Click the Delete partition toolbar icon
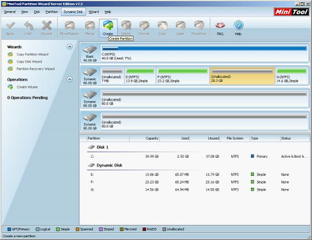 [126, 26]
